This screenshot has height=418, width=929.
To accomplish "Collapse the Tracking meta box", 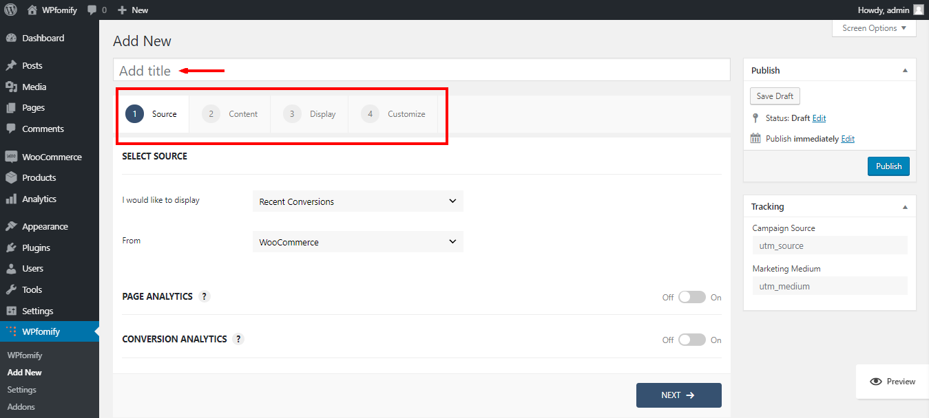I will [x=905, y=206].
